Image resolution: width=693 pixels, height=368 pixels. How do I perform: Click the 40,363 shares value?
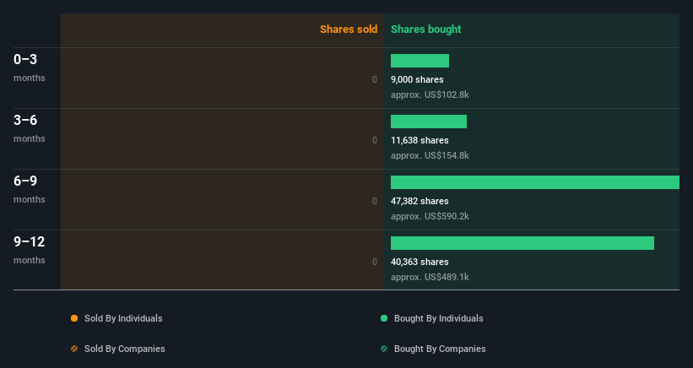(x=420, y=262)
